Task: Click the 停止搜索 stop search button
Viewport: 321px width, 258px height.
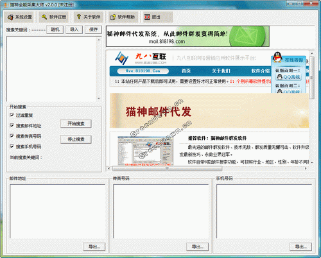Action: point(76,139)
